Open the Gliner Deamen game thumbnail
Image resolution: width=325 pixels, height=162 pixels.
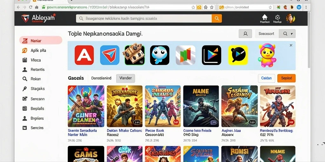(x=86, y=106)
